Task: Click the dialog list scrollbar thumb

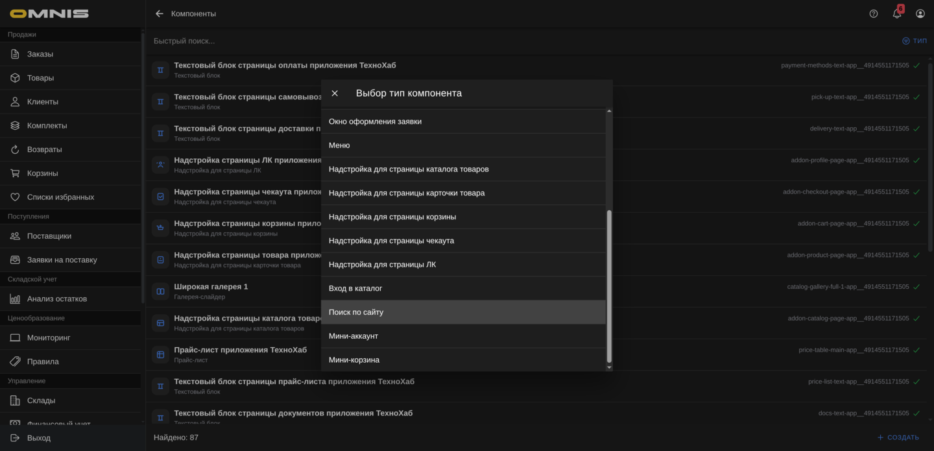Action: pos(608,286)
